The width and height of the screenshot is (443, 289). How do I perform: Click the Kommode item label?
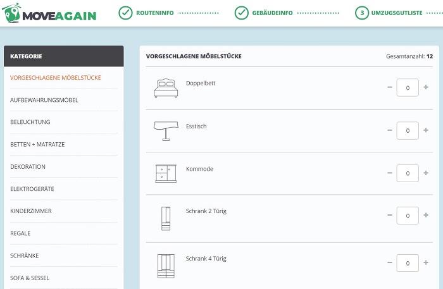(199, 169)
